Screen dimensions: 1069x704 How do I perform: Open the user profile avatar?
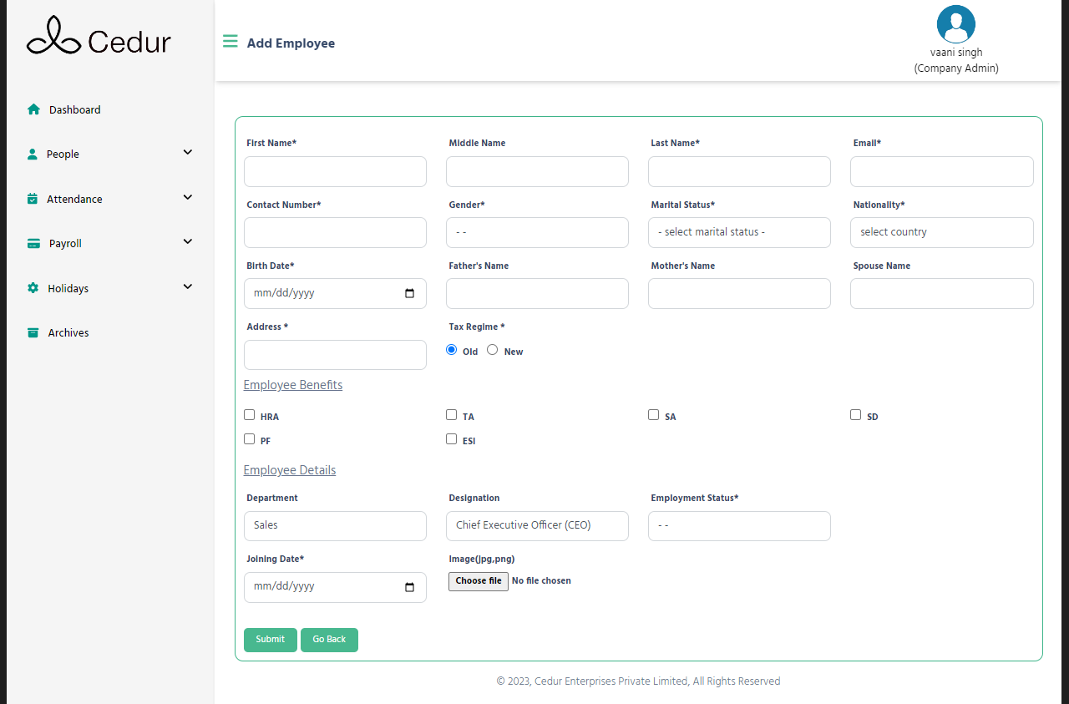point(955,24)
